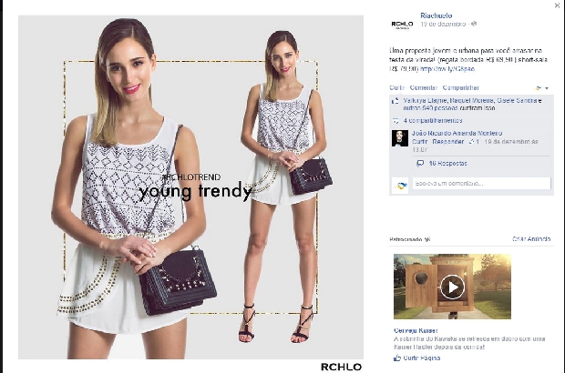Click Curtir Página with the thumbs-up icon
The width and height of the screenshot is (565, 373).
[416, 358]
